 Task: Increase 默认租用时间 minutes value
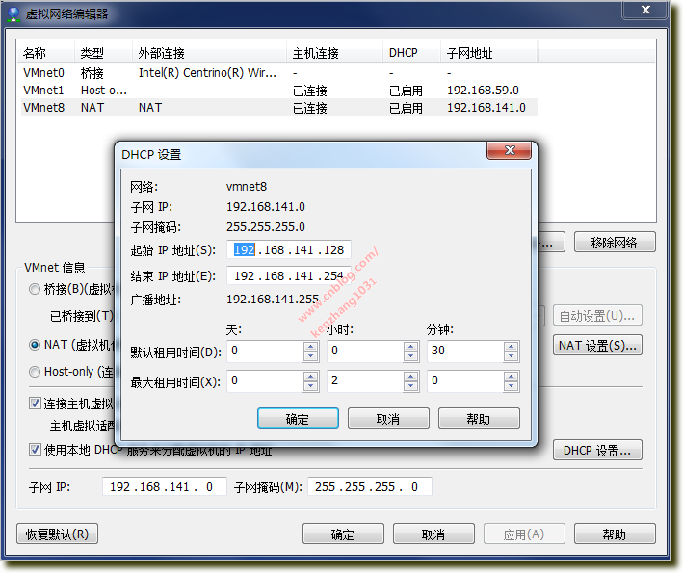[511, 347]
